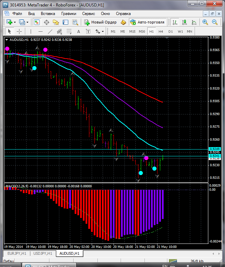Click the 0.9241 horizontal level label

pos(215,156)
